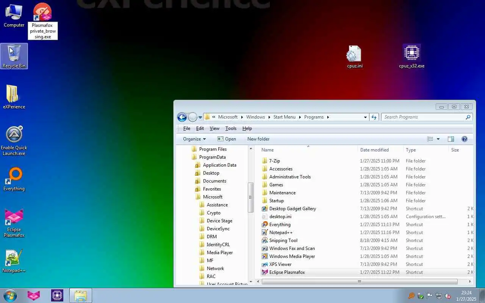The height and width of the screenshot is (303, 485).
Task: Select the Everything desktop shortcut
Action: (14, 179)
